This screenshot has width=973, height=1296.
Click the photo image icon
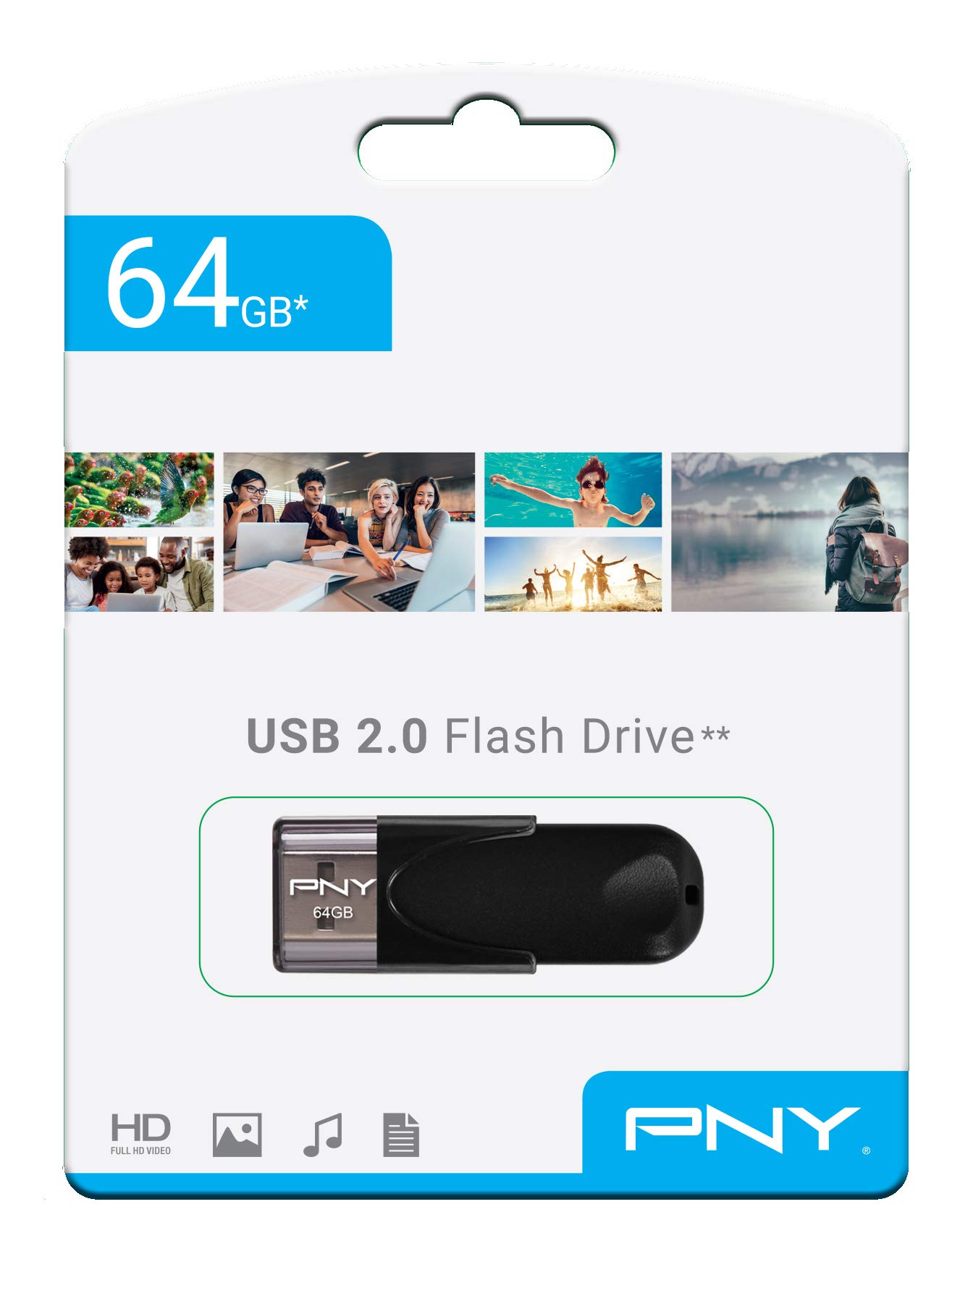tap(237, 1135)
